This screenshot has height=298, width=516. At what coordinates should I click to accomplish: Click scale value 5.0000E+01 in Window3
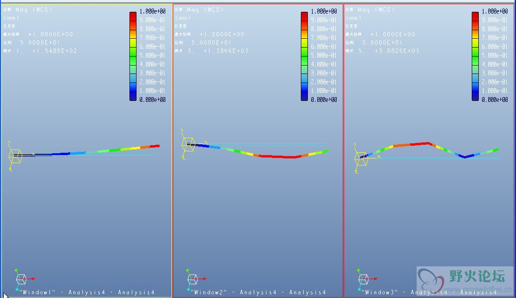pos(382,42)
